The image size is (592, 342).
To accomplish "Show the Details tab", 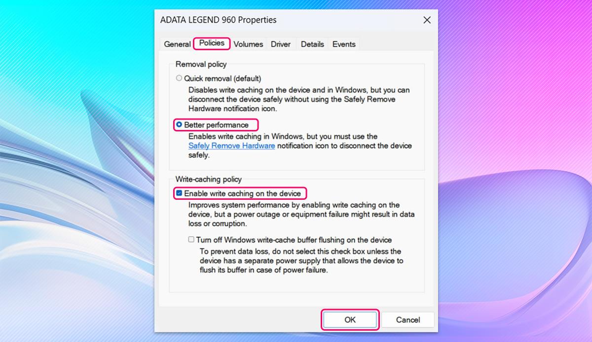I will tap(312, 44).
